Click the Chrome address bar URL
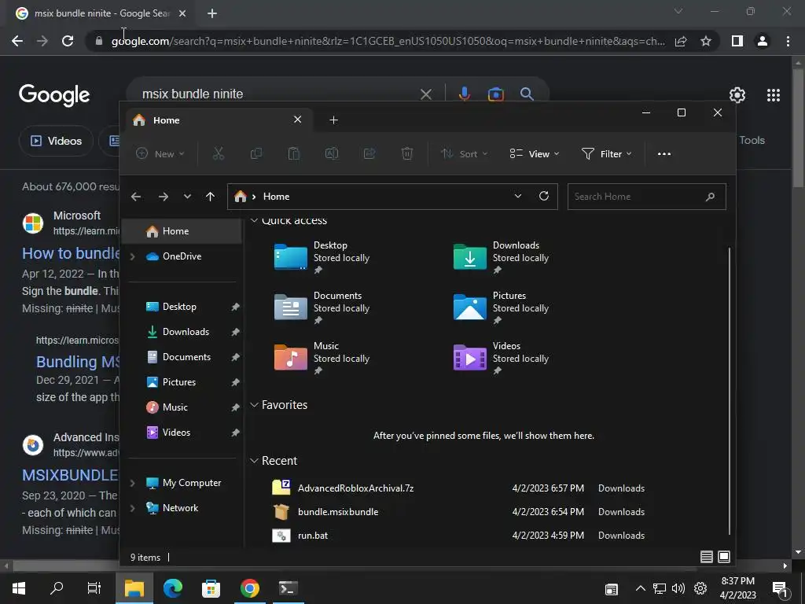 click(x=388, y=41)
